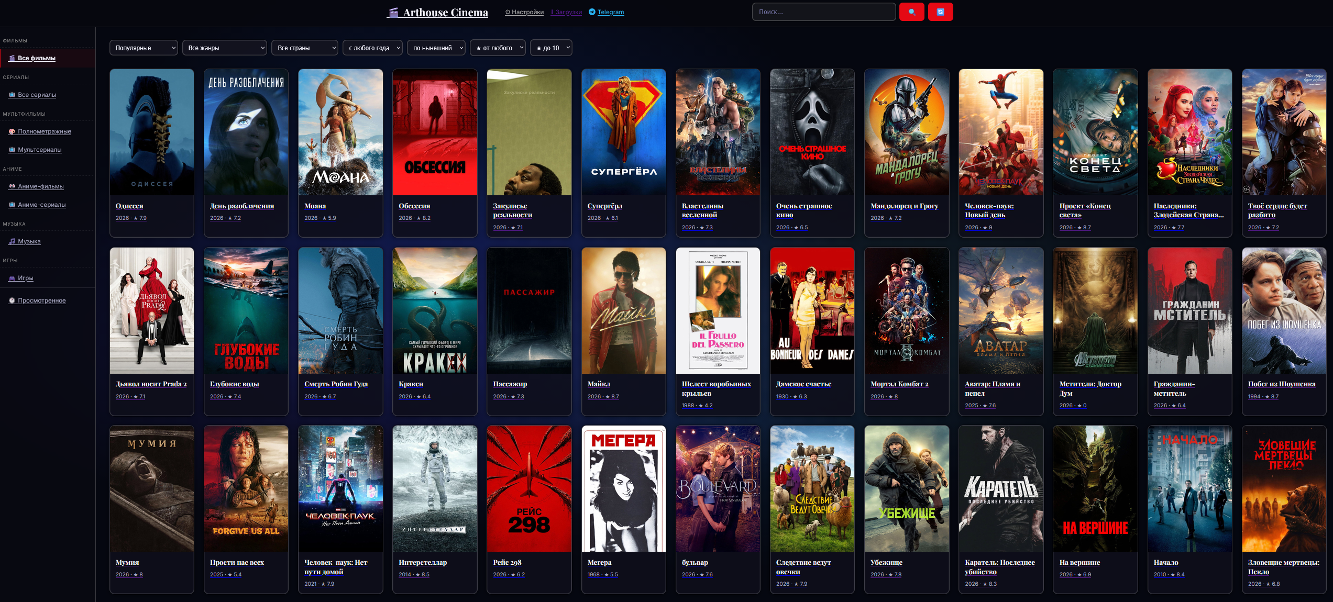Open the Telegram channel link

(607, 12)
